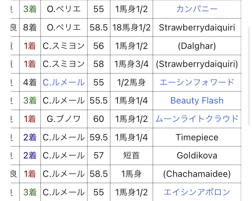Select the (Dalghar) cell
The width and height of the screenshot is (252, 201).
(x=197, y=46)
